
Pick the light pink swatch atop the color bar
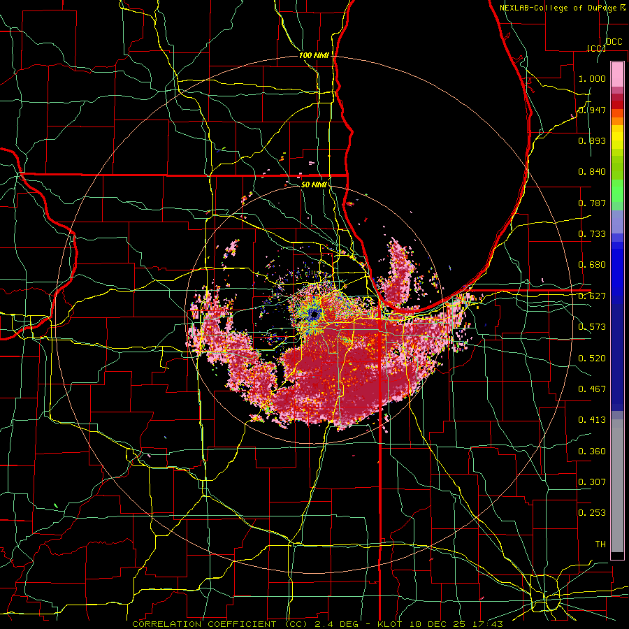(x=617, y=74)
